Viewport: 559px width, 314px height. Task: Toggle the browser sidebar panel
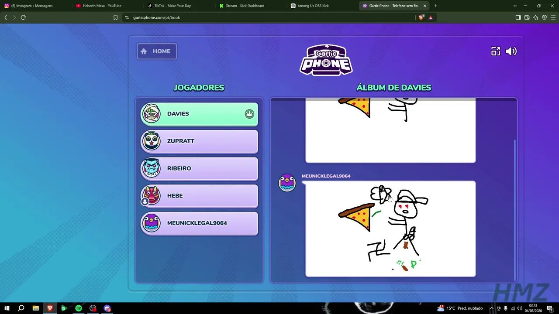pyautogui.click(x=518, y=17)
